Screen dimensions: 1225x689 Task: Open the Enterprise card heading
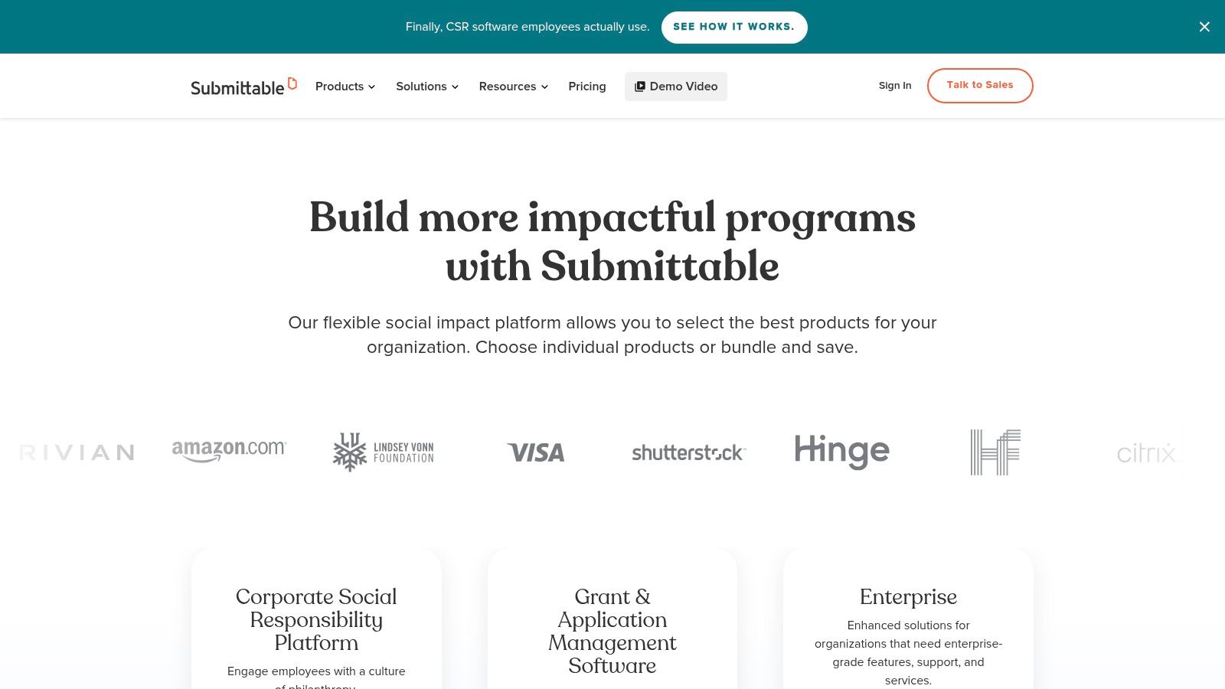click(x=908, y=596)
